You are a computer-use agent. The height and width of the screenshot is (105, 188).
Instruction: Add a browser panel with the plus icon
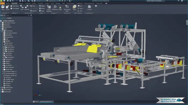pyautogui.click(x=11, y=15)
